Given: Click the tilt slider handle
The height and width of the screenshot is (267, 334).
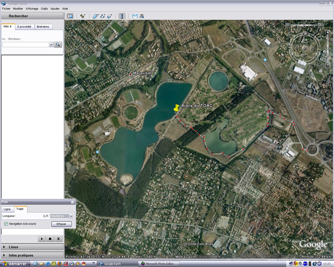Looking at the screenshot, I should click(x=304, y=25).
